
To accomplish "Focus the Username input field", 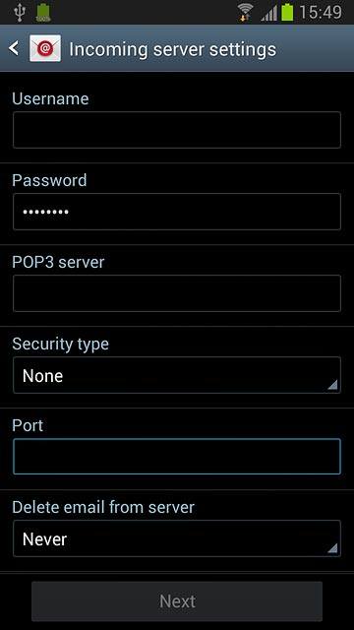I will [177, 130].
